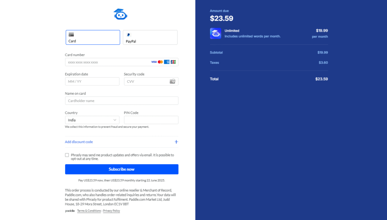This screenshot has width=387, height=220.
Task: Click the CVV card hint icon
Action: coord(172,81)
